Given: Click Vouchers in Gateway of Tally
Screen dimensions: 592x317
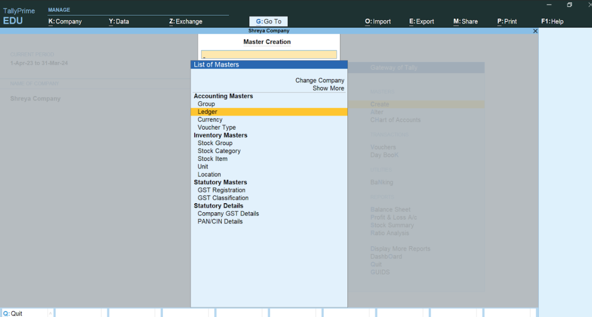Looking at the screenshot, I should pyautogui.click(x=383, y=147).
